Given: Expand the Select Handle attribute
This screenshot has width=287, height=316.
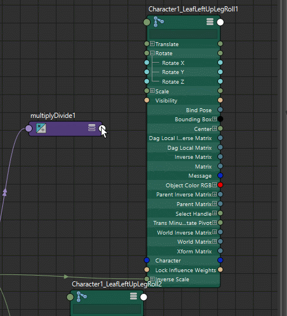Looking at the screenshot, I should coord(215,213).
